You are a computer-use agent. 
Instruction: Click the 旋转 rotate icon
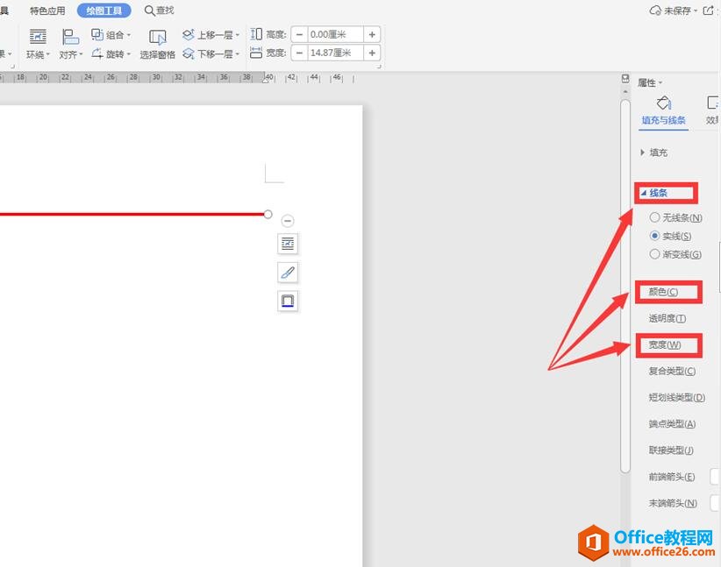pos(98,53)
